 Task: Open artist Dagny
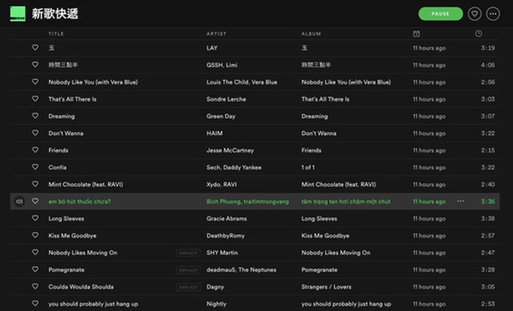(215, 287)
